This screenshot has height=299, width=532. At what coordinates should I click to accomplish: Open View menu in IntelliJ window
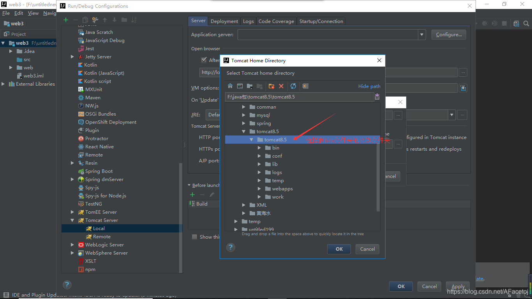33,13
